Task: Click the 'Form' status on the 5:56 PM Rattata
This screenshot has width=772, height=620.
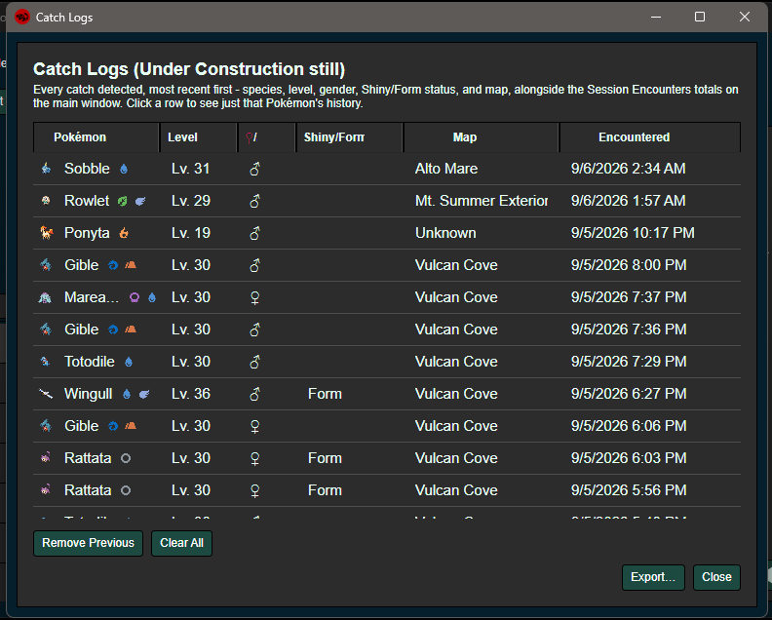Action: (x=325, y=490)
